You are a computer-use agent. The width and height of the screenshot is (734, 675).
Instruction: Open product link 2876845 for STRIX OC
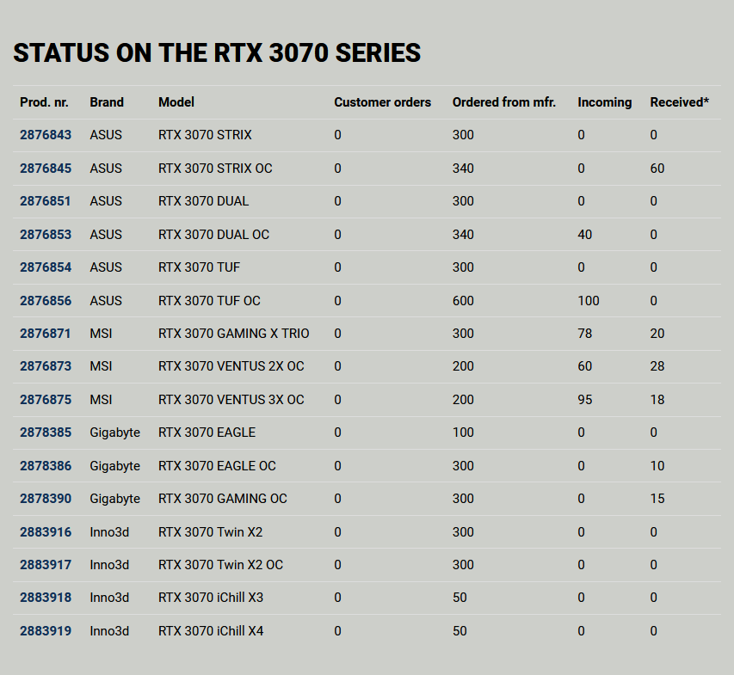46,168
